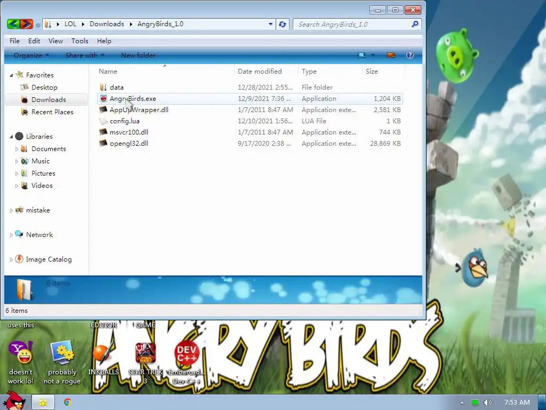546x410 pixels.
Task: Launch the Embarcadero Dev-C++ desktop shortcut
Action: coord(187,353)
